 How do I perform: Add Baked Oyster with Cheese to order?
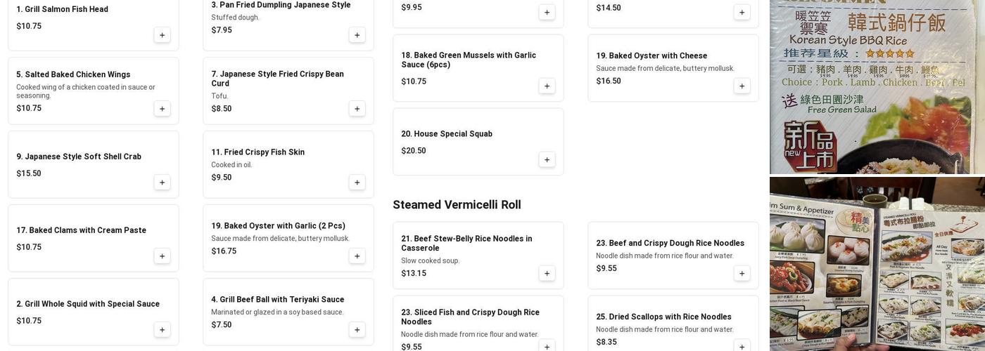tap(742, 86)
